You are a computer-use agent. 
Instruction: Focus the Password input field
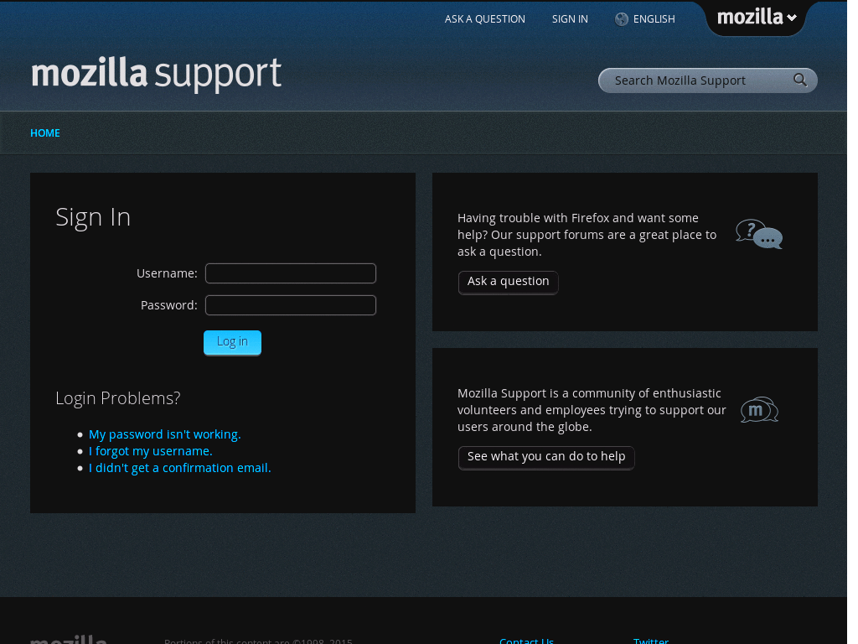(291, 305)
